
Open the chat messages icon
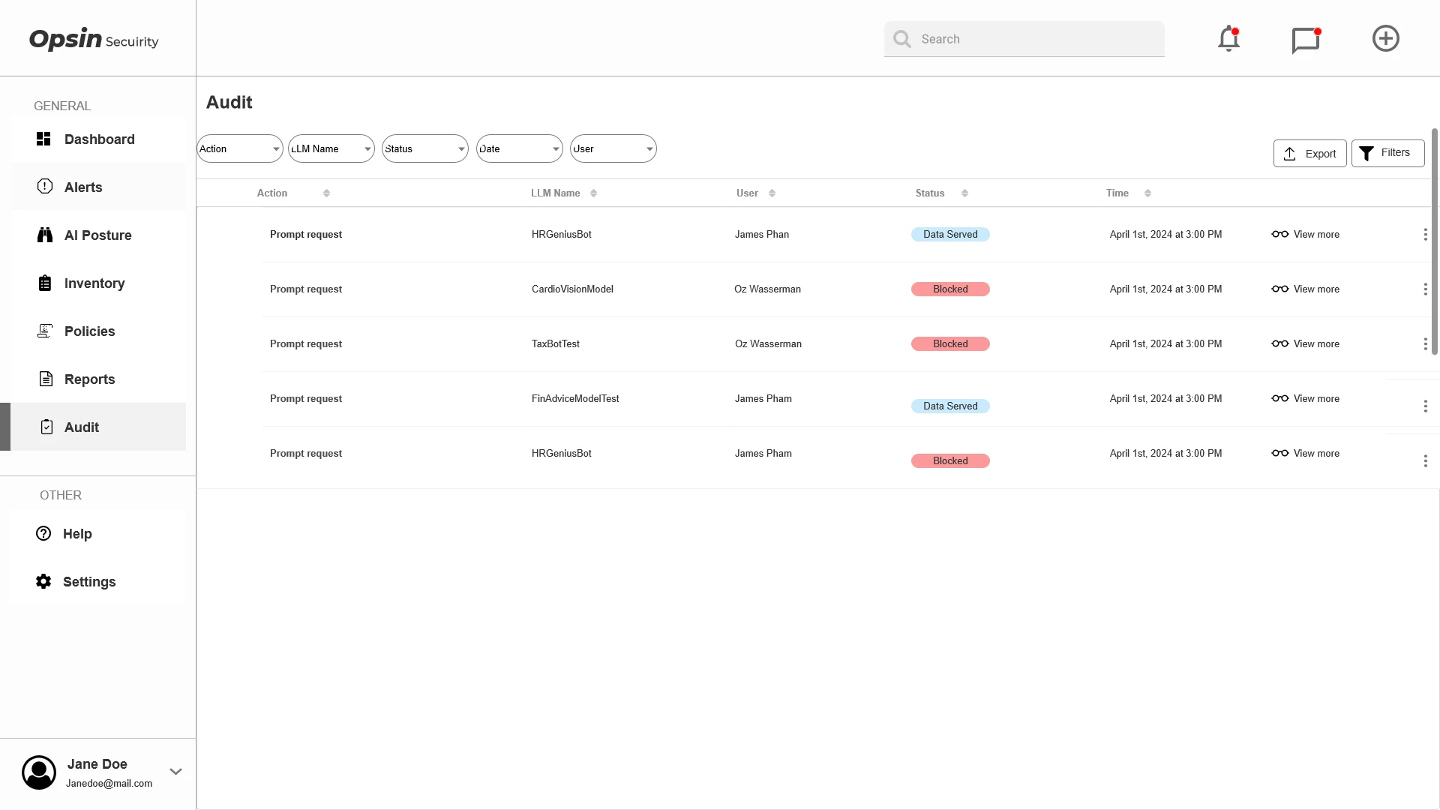click(1306, 40)
